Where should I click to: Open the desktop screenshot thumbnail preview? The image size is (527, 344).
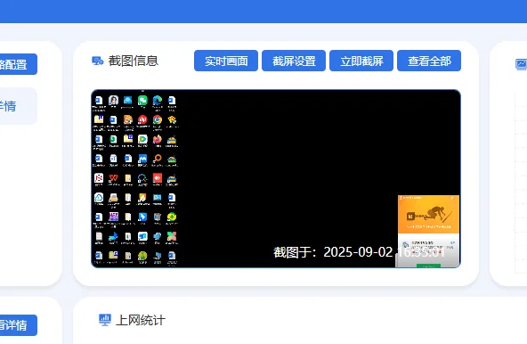tap(276, 179)
